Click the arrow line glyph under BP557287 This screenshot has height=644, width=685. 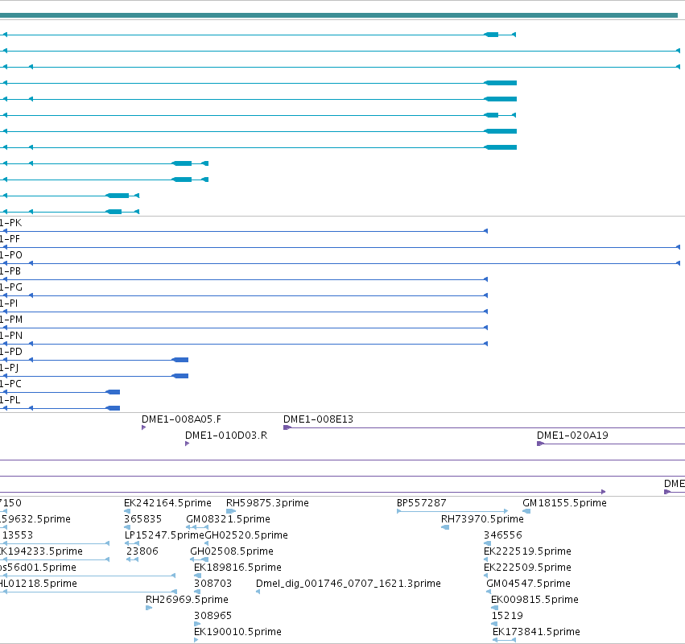[452, 511]
